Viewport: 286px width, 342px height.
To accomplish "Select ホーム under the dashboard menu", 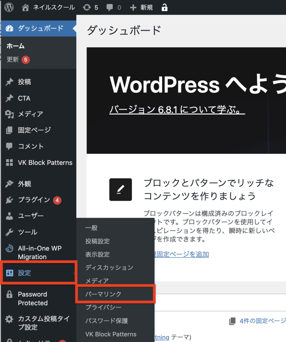I will pos(15,46).
